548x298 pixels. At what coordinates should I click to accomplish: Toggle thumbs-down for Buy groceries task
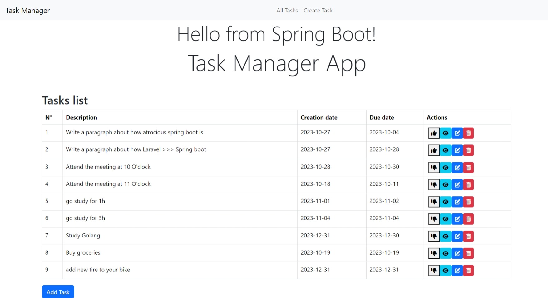[x=434, y=253]
